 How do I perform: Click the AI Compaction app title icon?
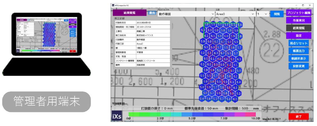113,5
